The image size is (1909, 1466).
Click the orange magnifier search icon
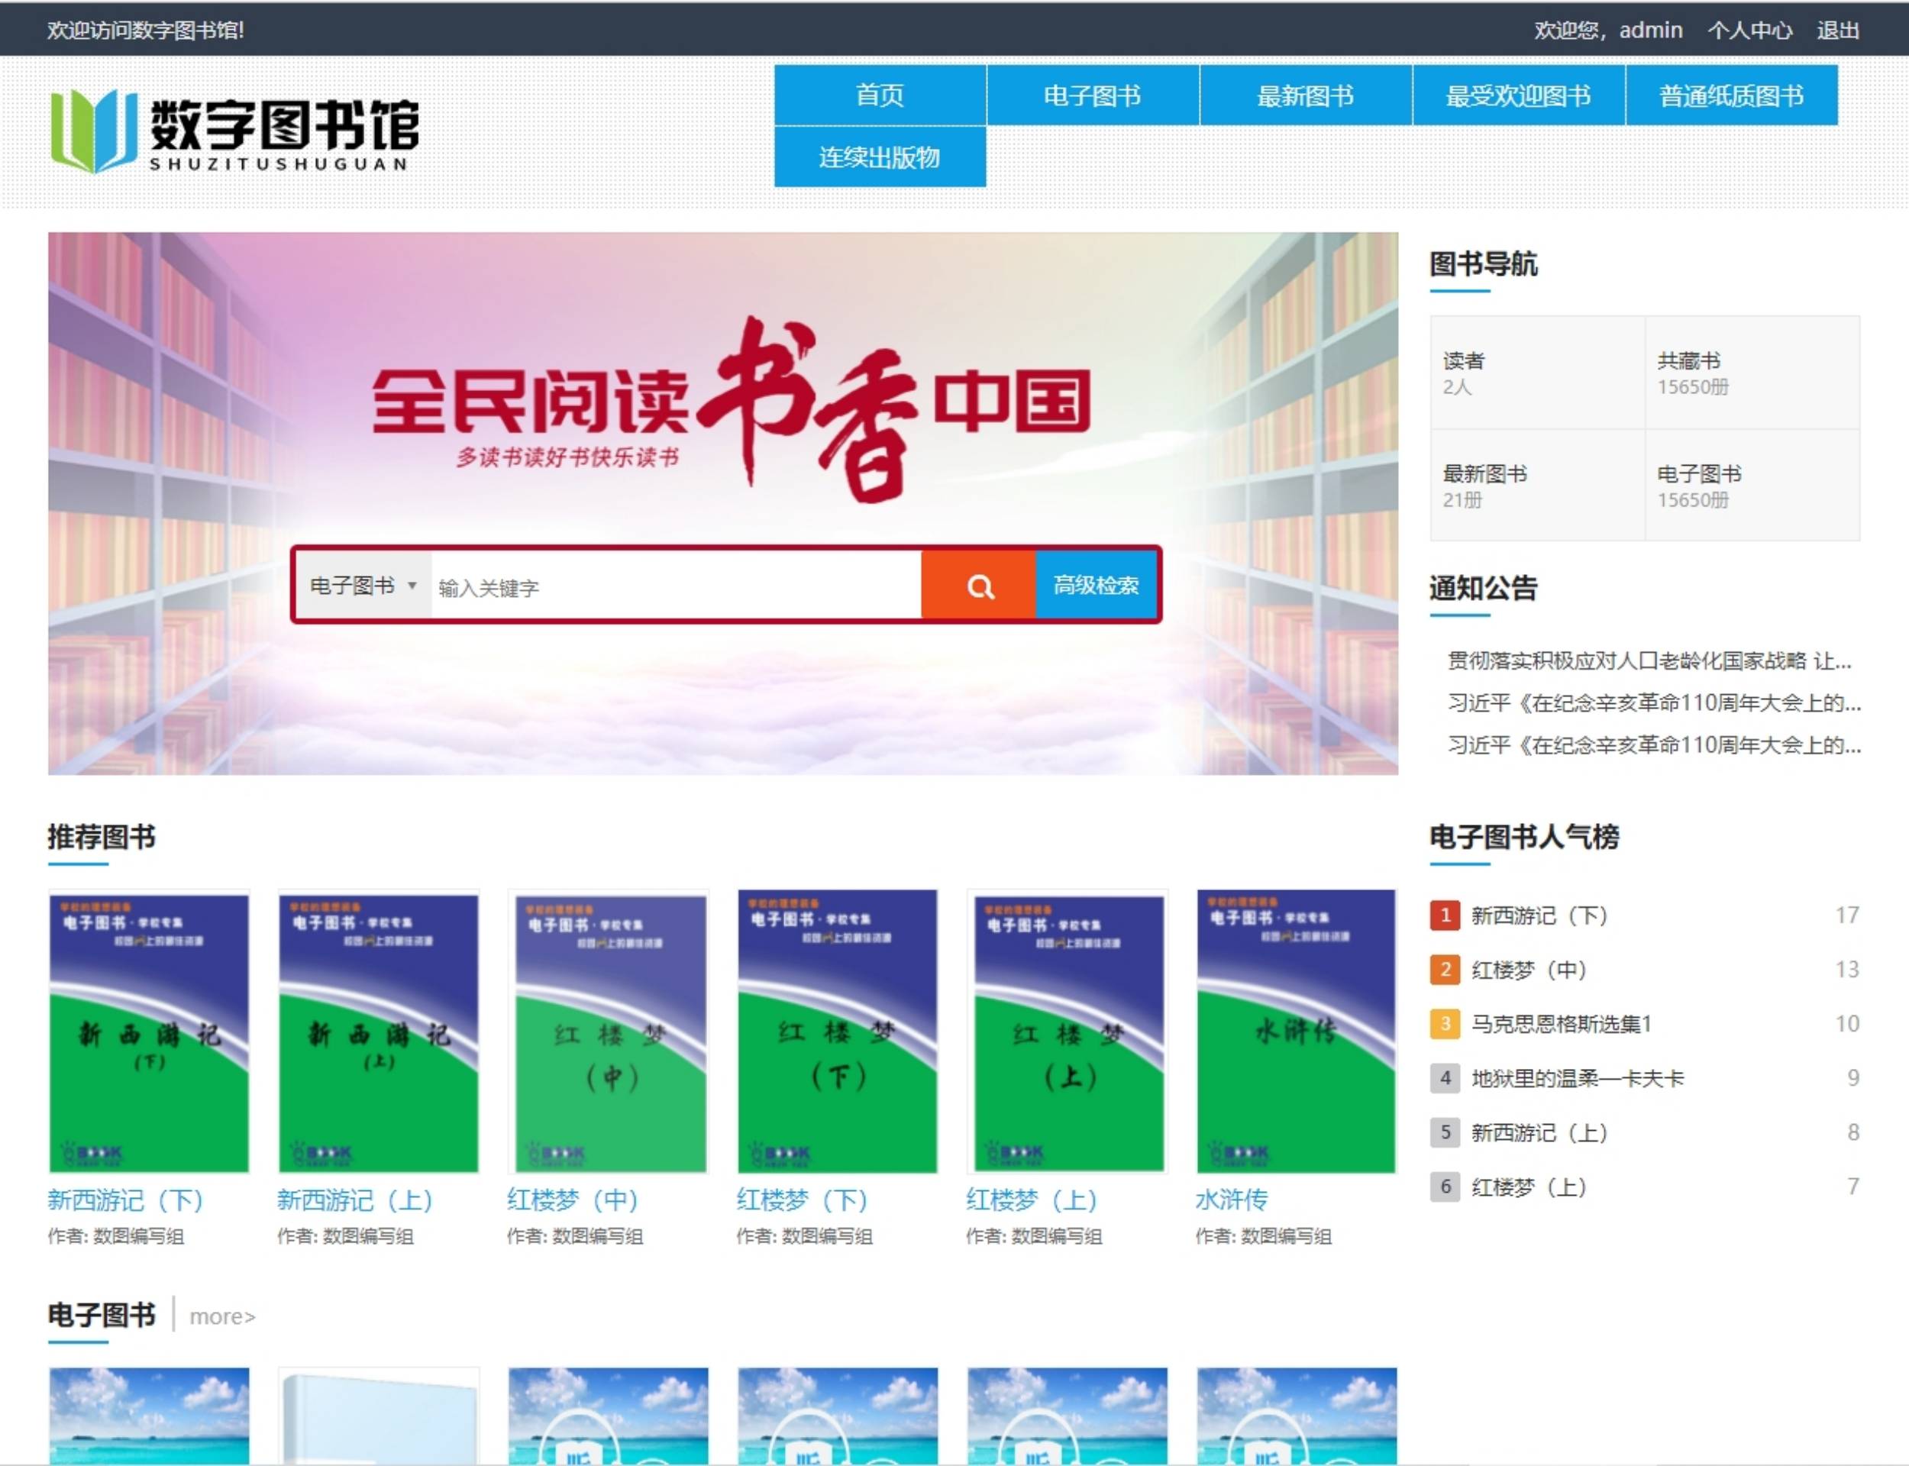[978, 586]
